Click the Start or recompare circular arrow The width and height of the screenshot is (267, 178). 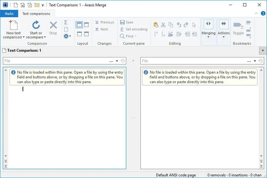click(x=36, y=25)
